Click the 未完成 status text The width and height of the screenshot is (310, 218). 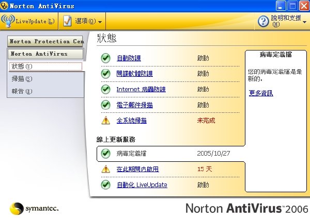[206, 121]
